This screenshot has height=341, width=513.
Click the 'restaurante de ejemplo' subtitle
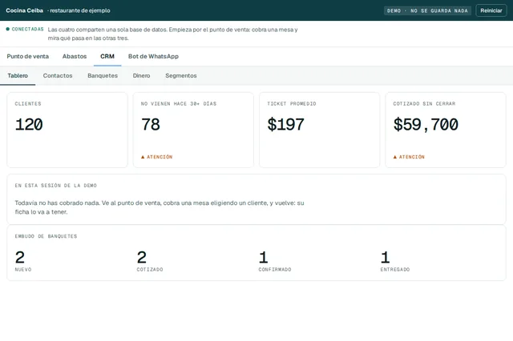click(x=80, y=10)
